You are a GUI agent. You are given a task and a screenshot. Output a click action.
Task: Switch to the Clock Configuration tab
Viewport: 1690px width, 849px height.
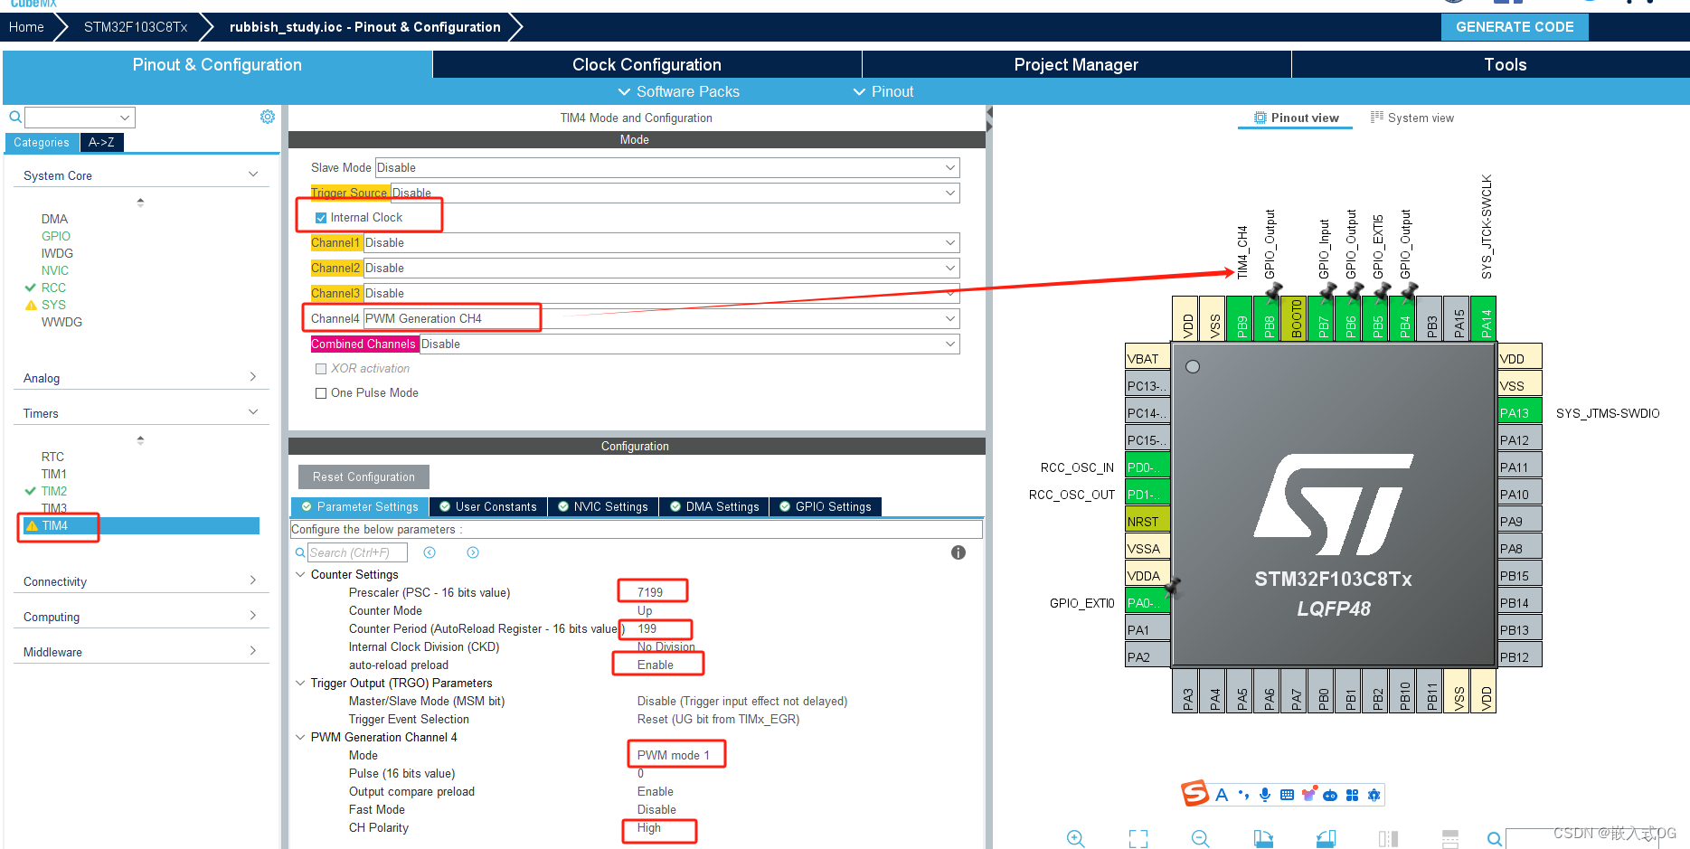click(647, 64)
